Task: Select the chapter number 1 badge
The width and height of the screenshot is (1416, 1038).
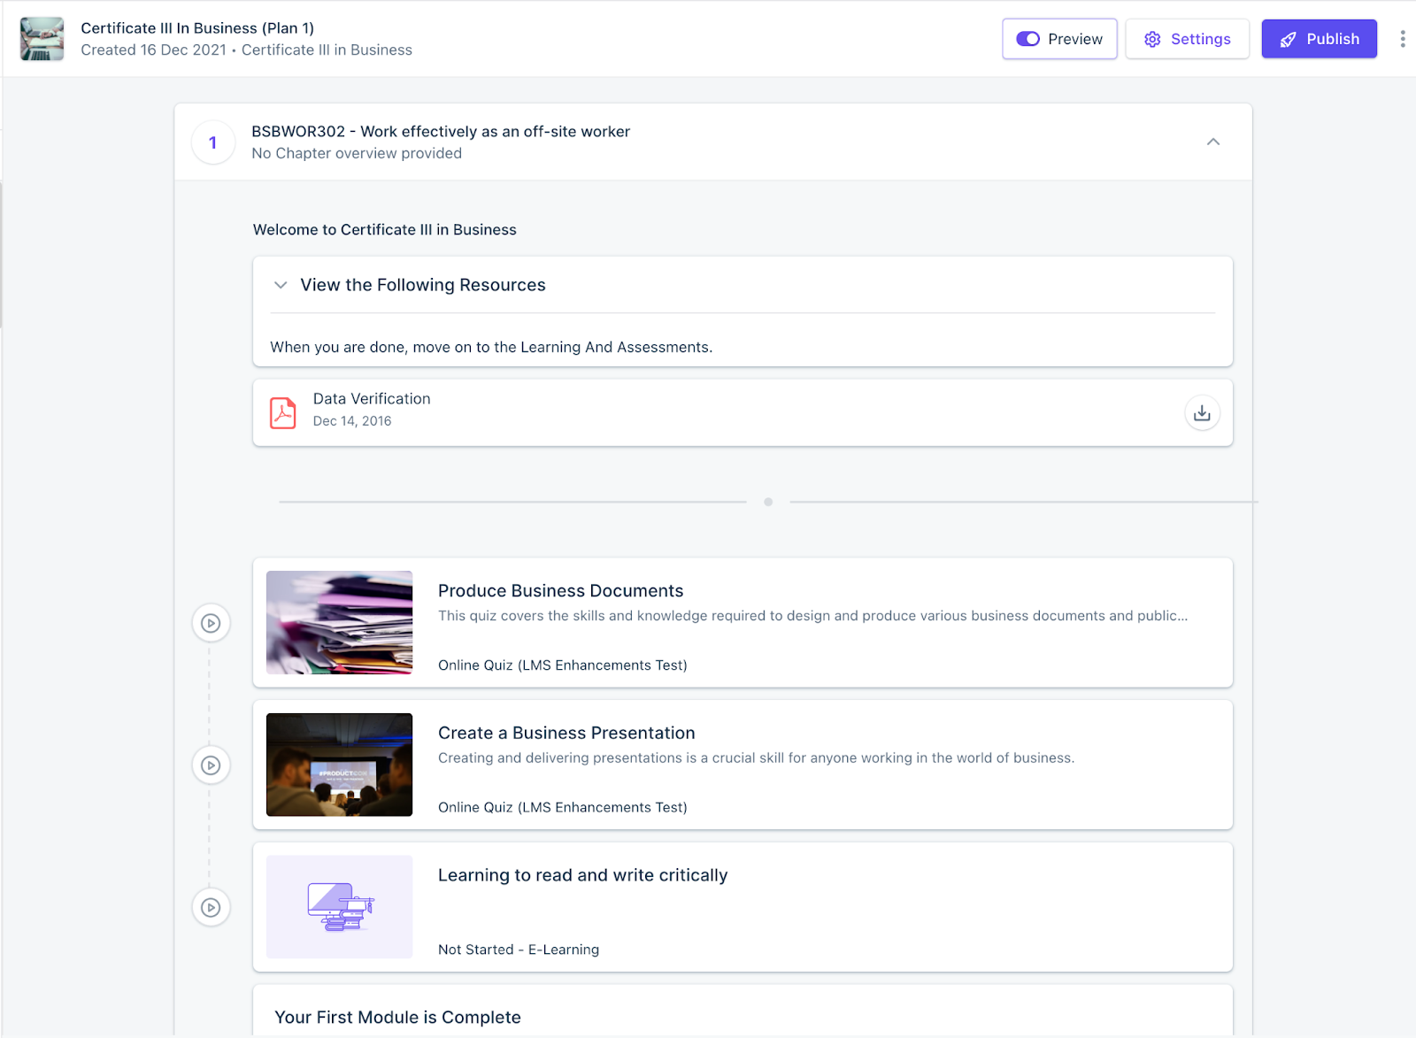Action: click(212, 142)
